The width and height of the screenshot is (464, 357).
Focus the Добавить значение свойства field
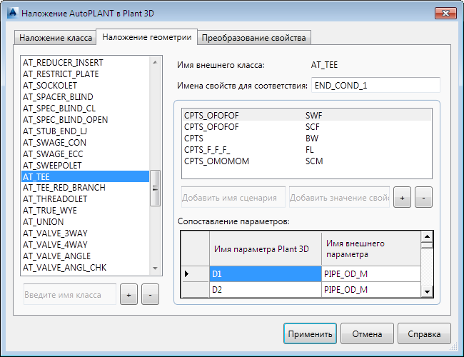point(339,197)
